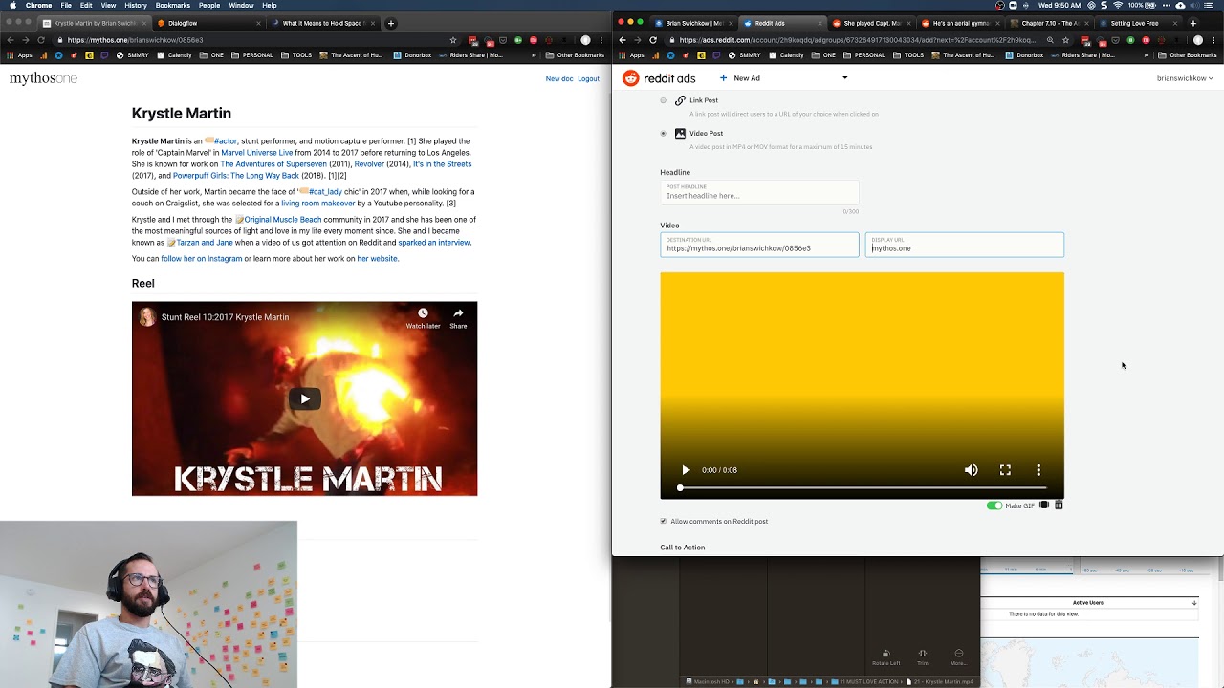
Task: Click the filmstrip icon beside Make GIF
Action: coord(1044,505)
